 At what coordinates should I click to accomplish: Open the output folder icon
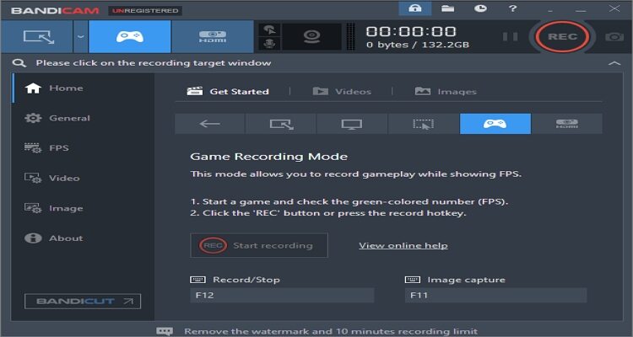tap(447, 8)
